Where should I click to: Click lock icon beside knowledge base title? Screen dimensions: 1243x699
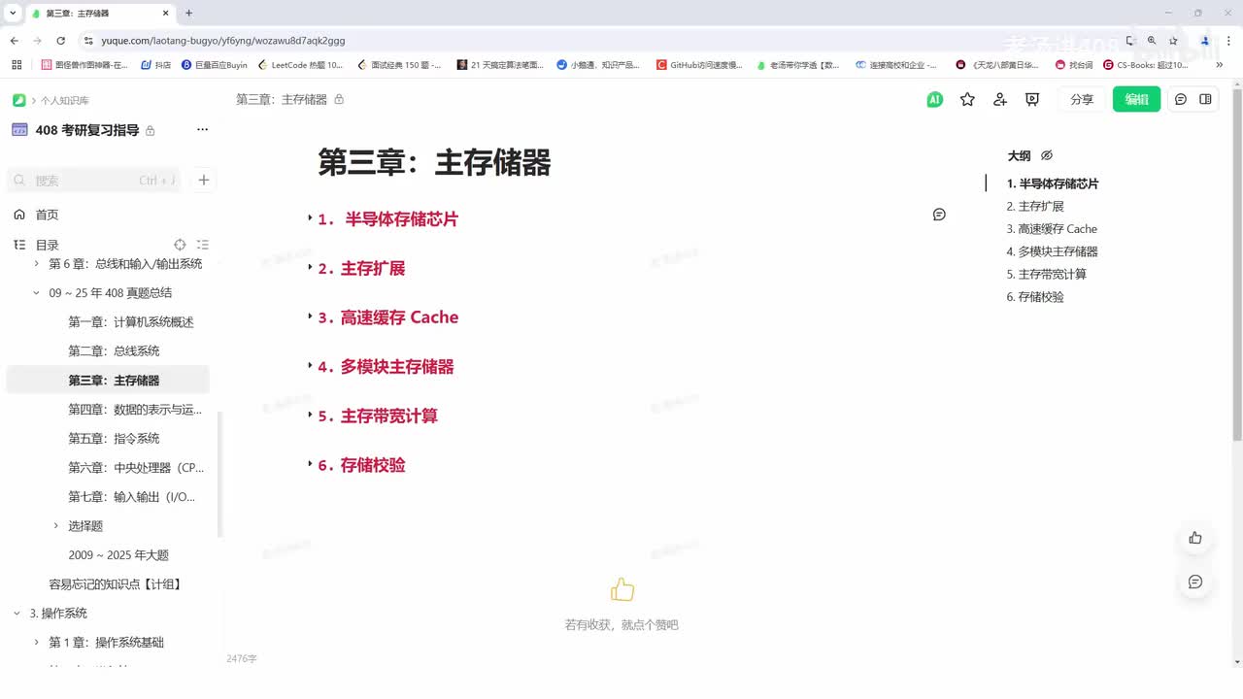point(151,130)
